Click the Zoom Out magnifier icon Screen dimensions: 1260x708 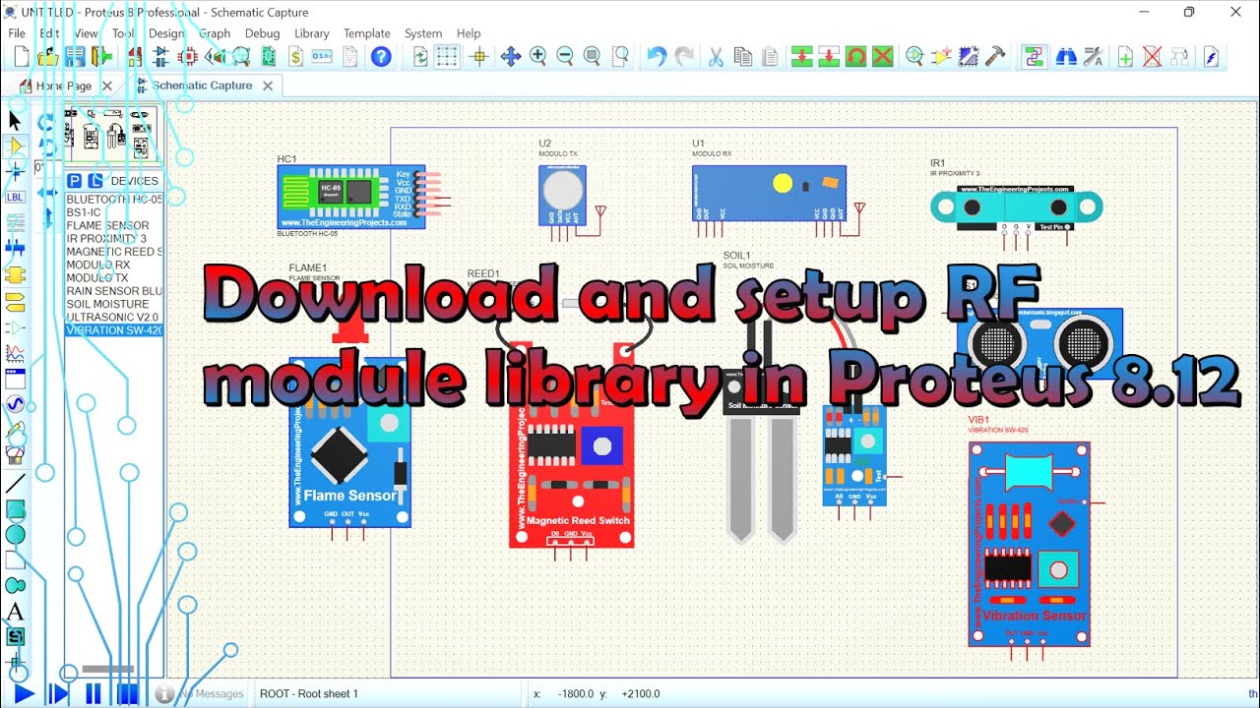(565, 57)
